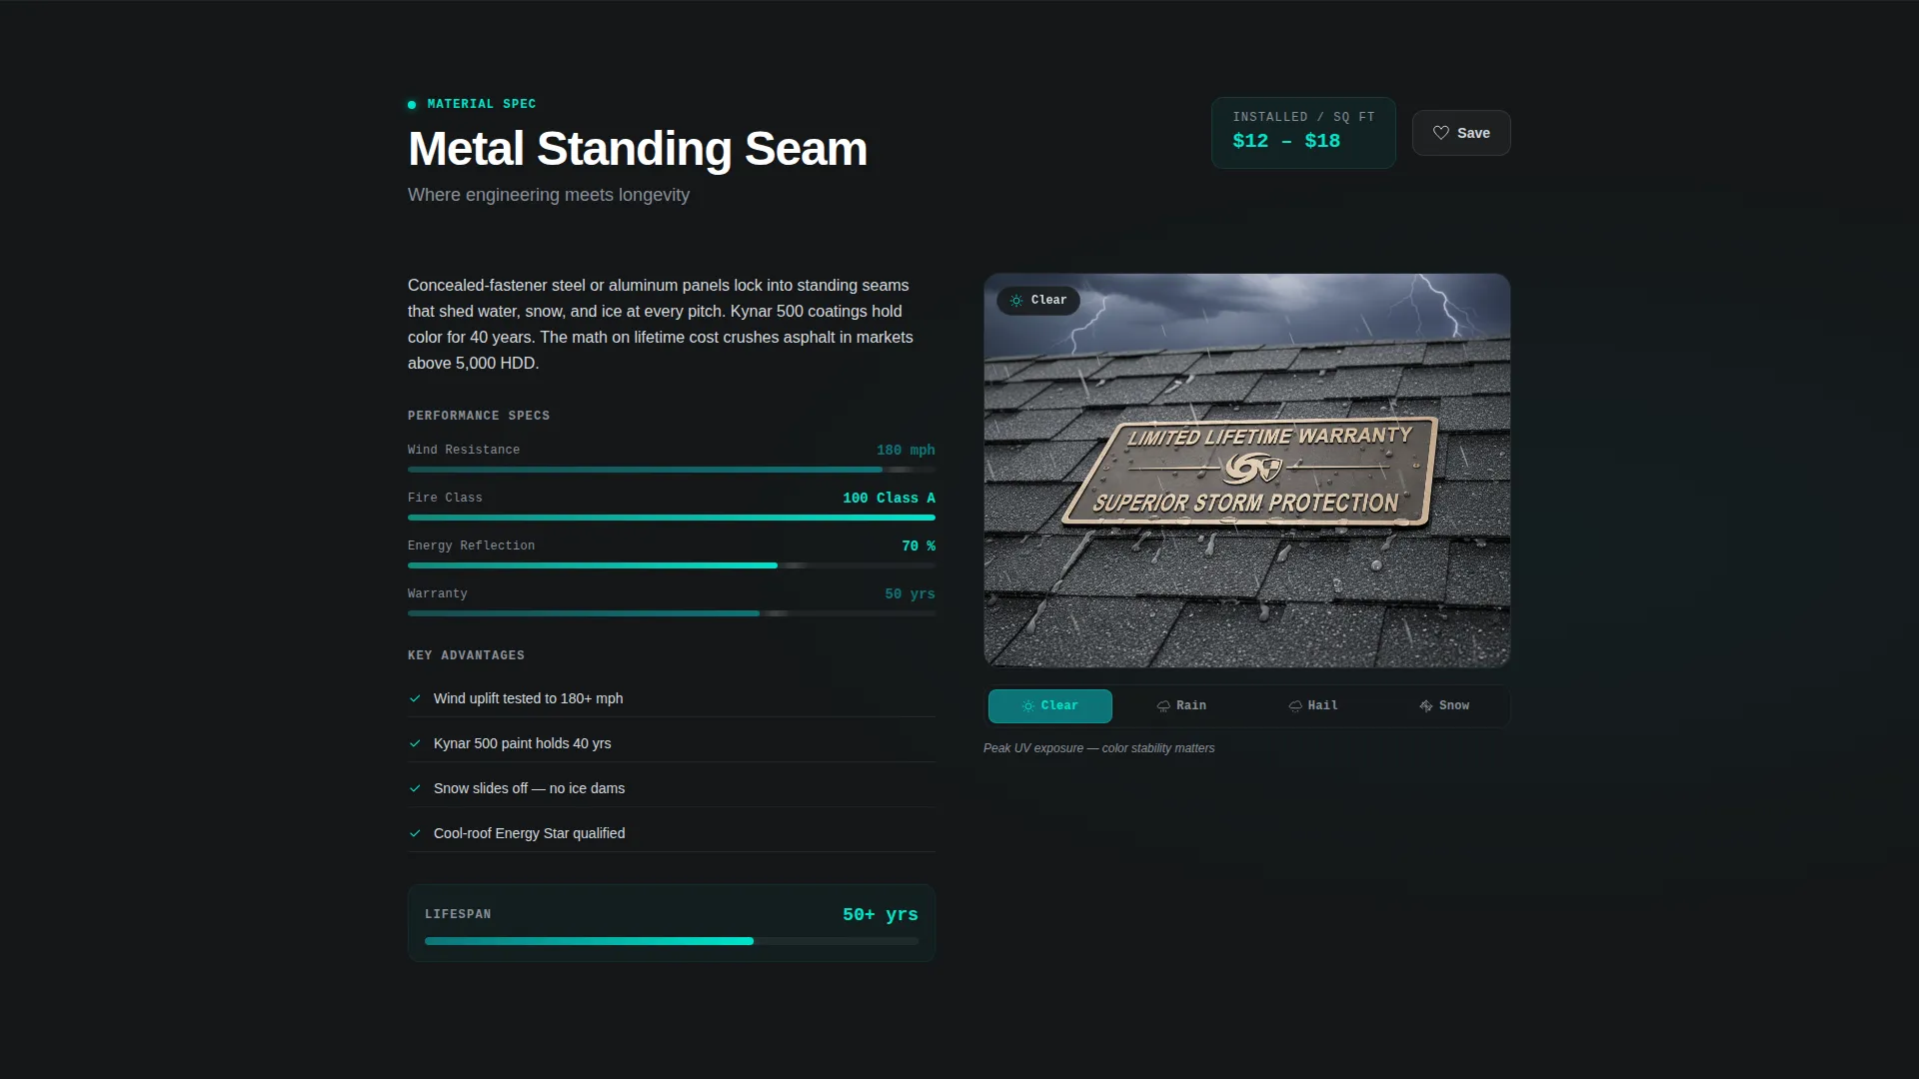
Task: Click the '180 mph' wind value
Action: point(906,451)
